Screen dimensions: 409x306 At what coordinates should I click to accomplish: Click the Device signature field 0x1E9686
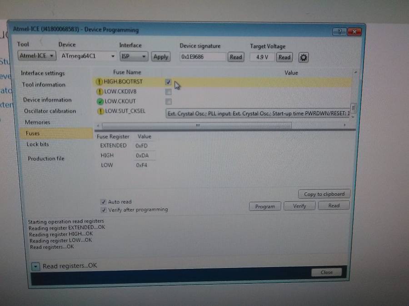point(202,57)
